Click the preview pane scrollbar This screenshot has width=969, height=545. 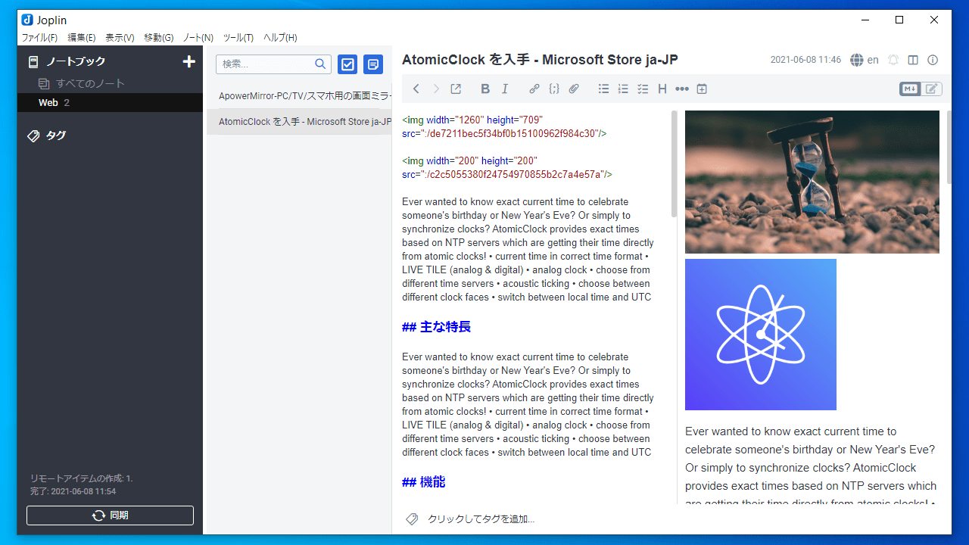pos(949,148)
